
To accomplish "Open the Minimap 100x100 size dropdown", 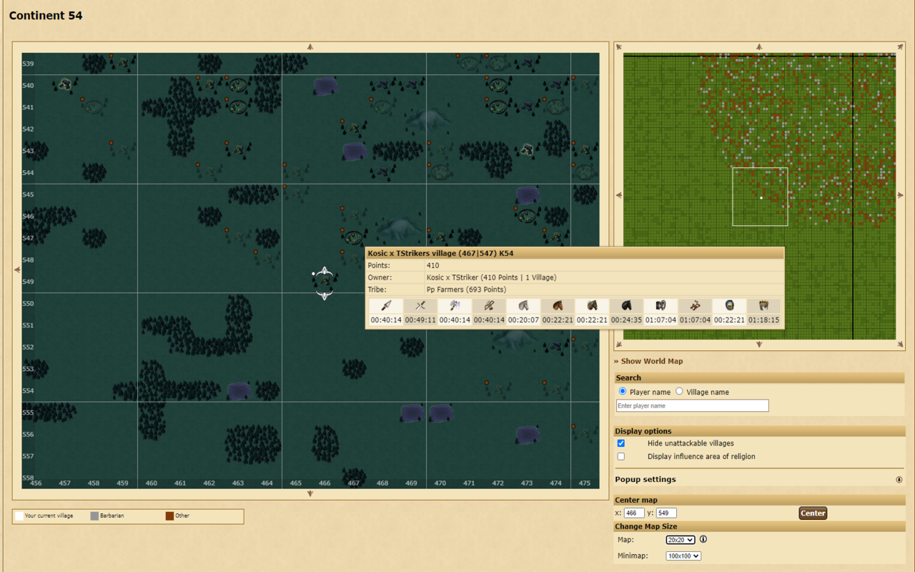I will pos(683,556).
